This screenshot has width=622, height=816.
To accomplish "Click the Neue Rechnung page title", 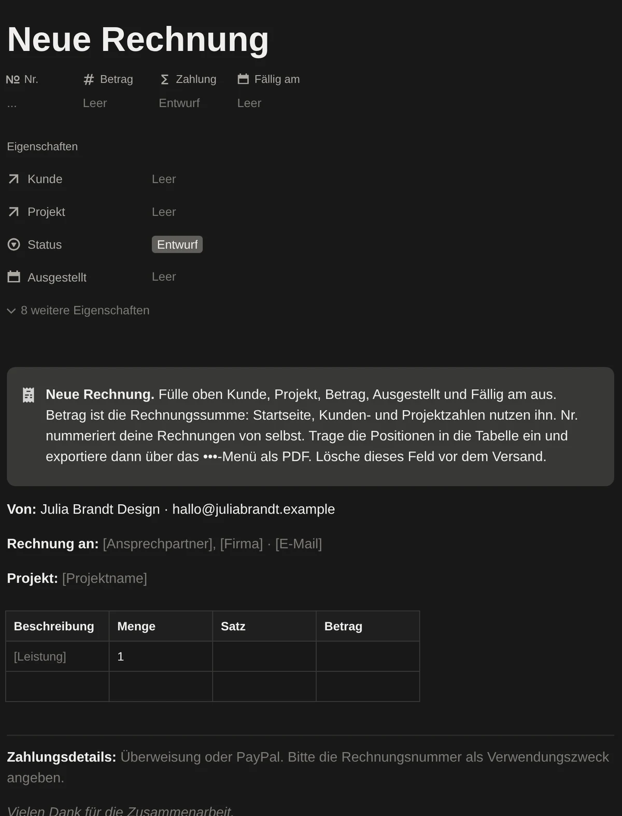I will click(138, 39).
